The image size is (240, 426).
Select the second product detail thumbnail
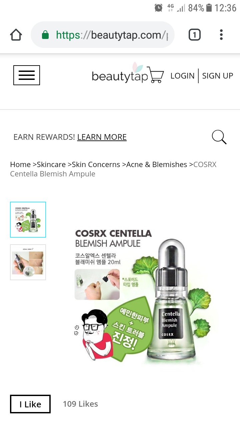[28, 262]
